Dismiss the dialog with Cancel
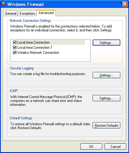 point(115,147)
